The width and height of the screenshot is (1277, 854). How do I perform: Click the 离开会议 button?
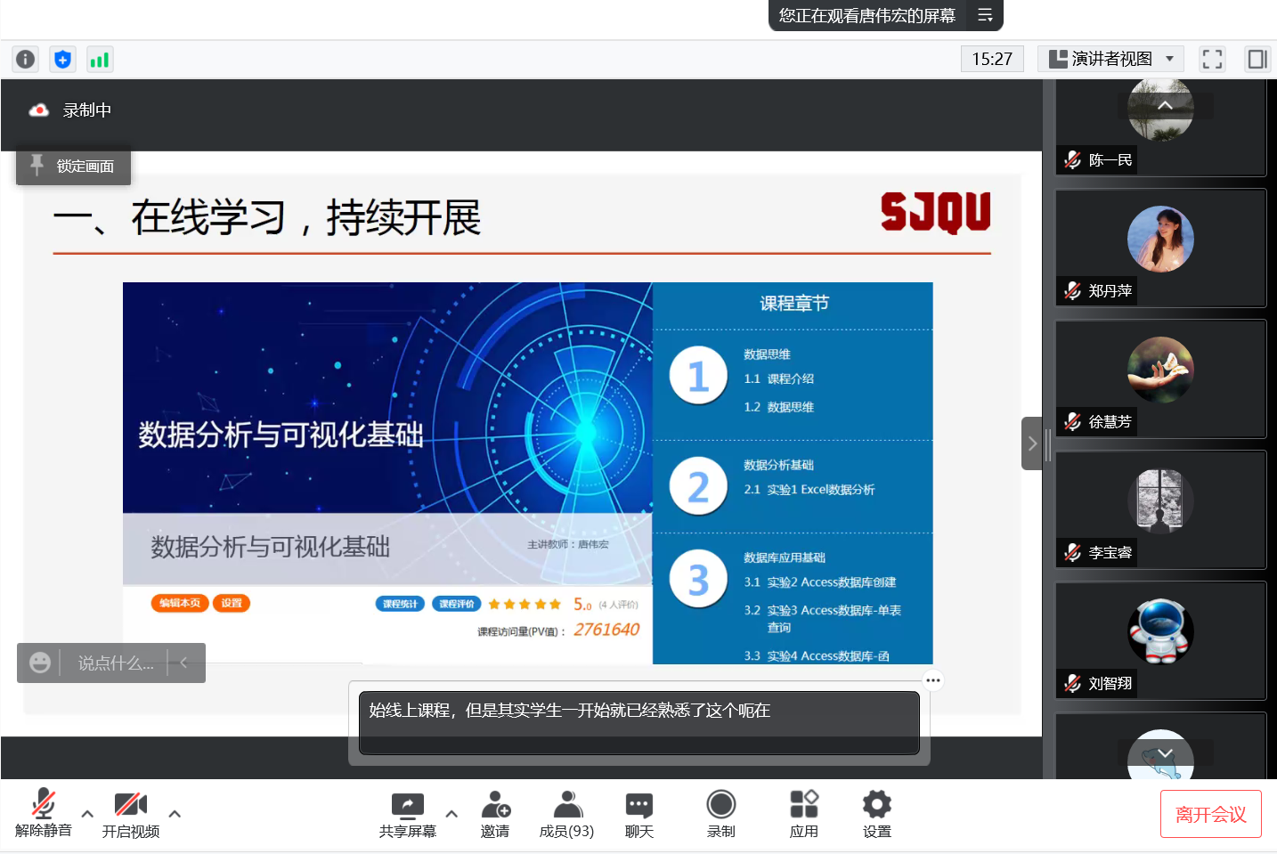(x=1210, y=814)
